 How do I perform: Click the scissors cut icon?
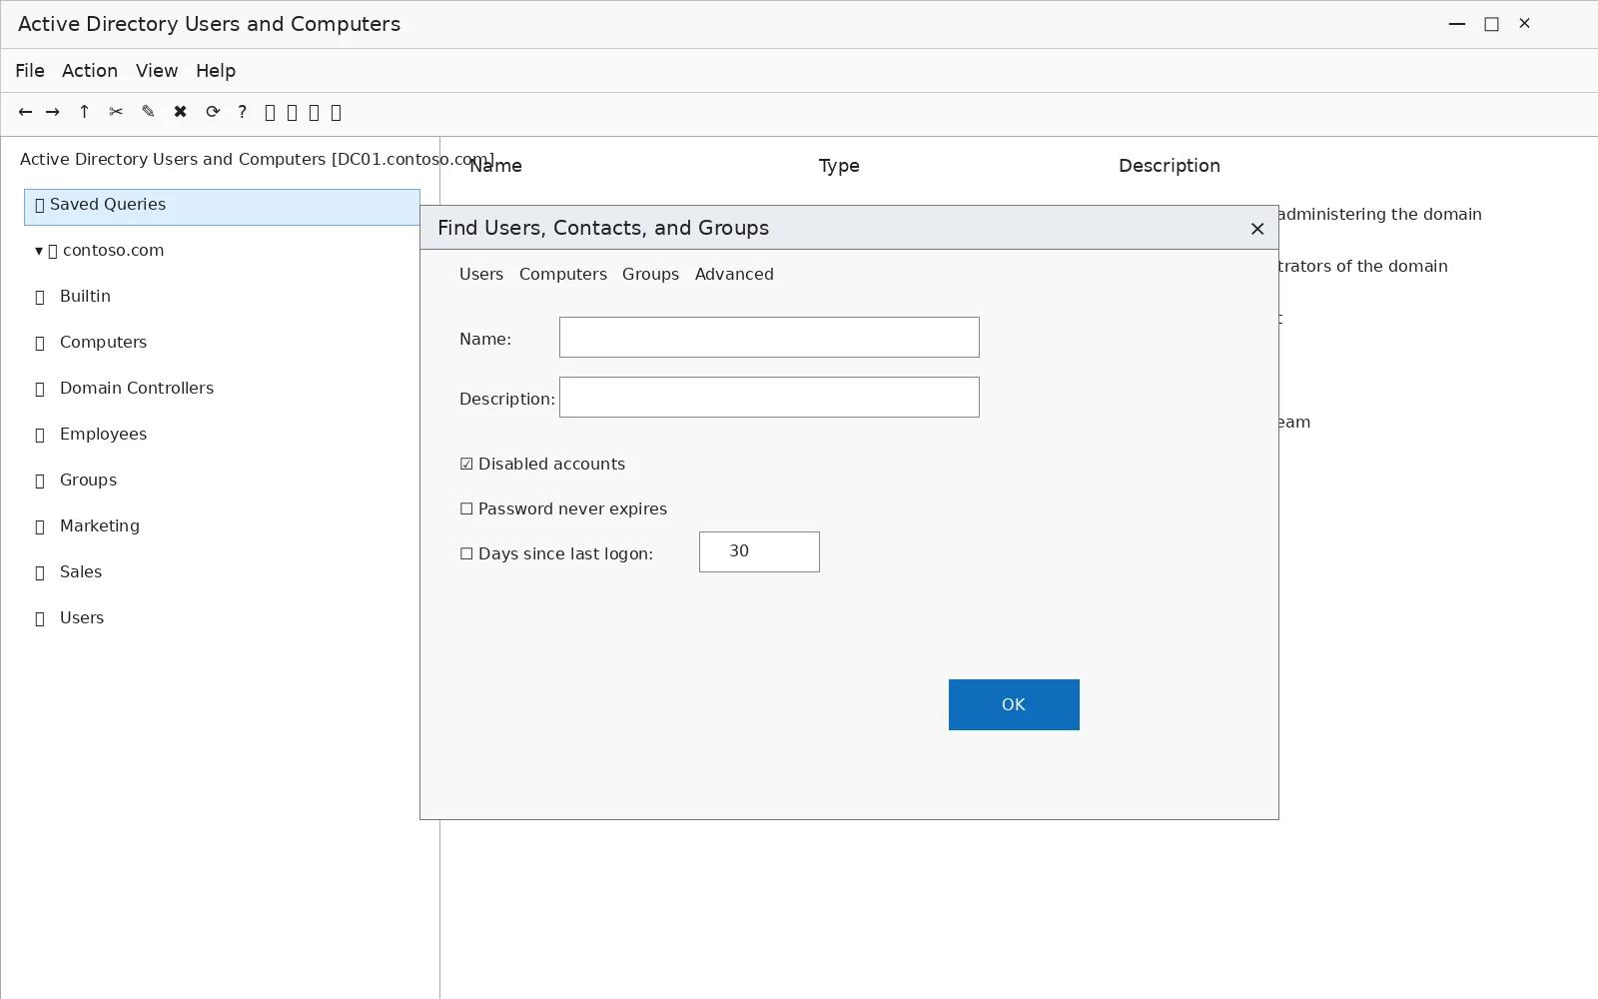[x=116, y=112]
